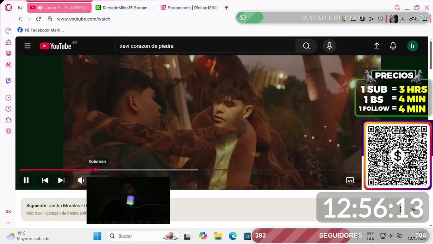
Task: Switch to the Junior H YouTube tab
Action: (59, 7)
